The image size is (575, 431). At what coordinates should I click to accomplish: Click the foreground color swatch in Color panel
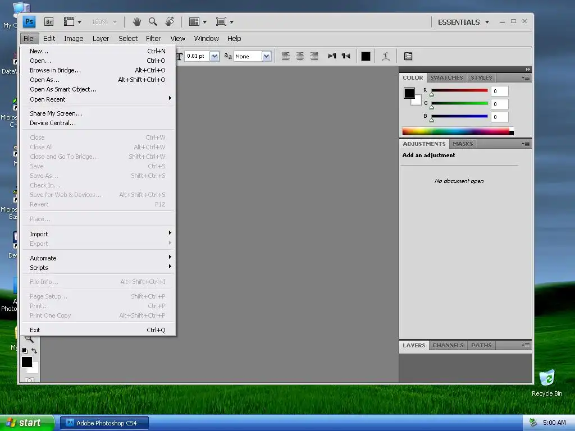[x=409, y=93]
